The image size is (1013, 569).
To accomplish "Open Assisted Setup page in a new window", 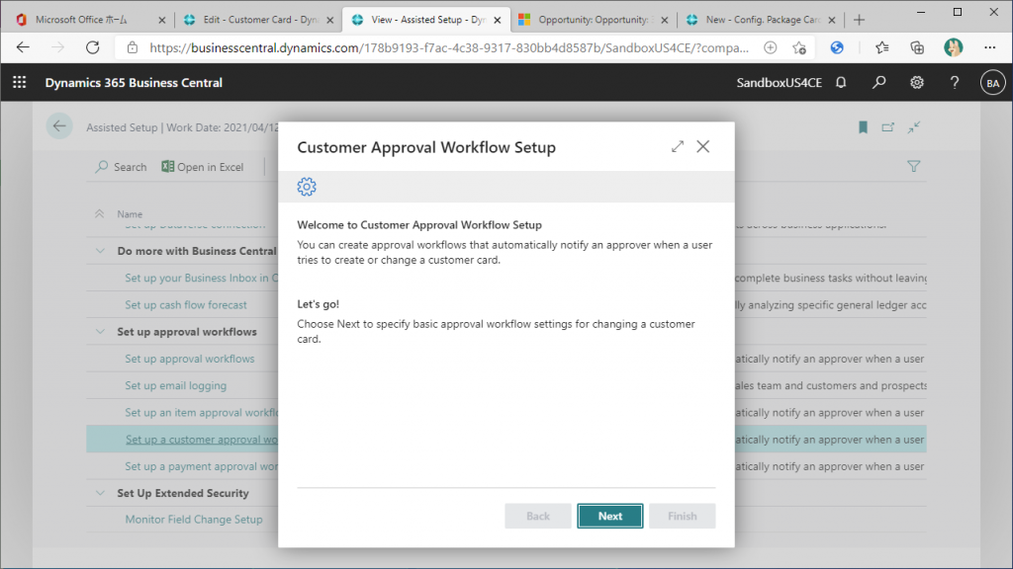I will tap(887, 127).
